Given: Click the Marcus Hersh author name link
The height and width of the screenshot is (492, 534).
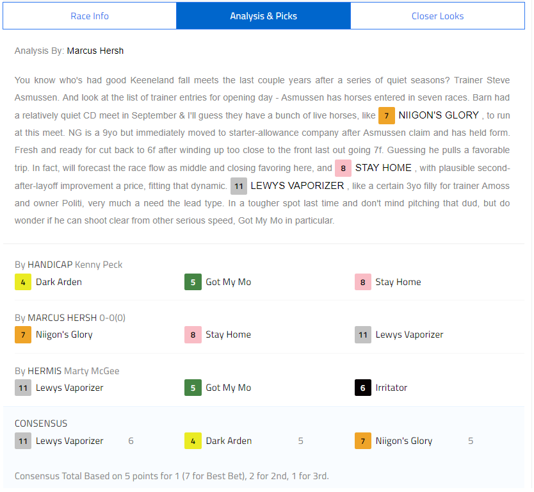Looking at the screenshot, I should coord(95,51).
